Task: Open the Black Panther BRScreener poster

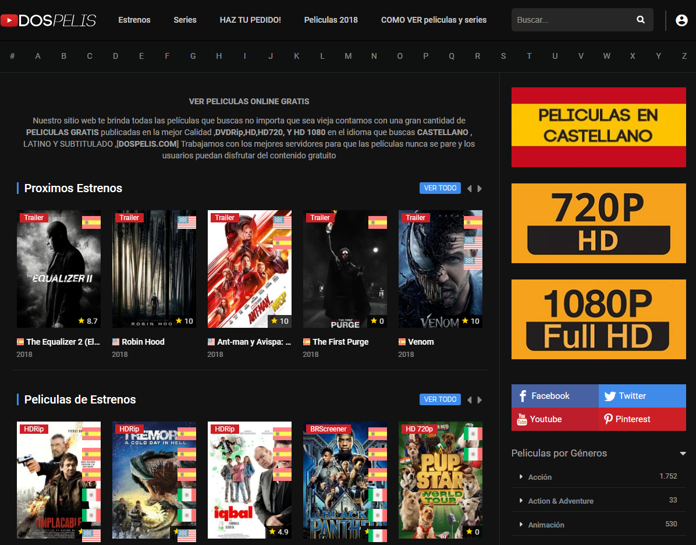Action: click(345, 480)
